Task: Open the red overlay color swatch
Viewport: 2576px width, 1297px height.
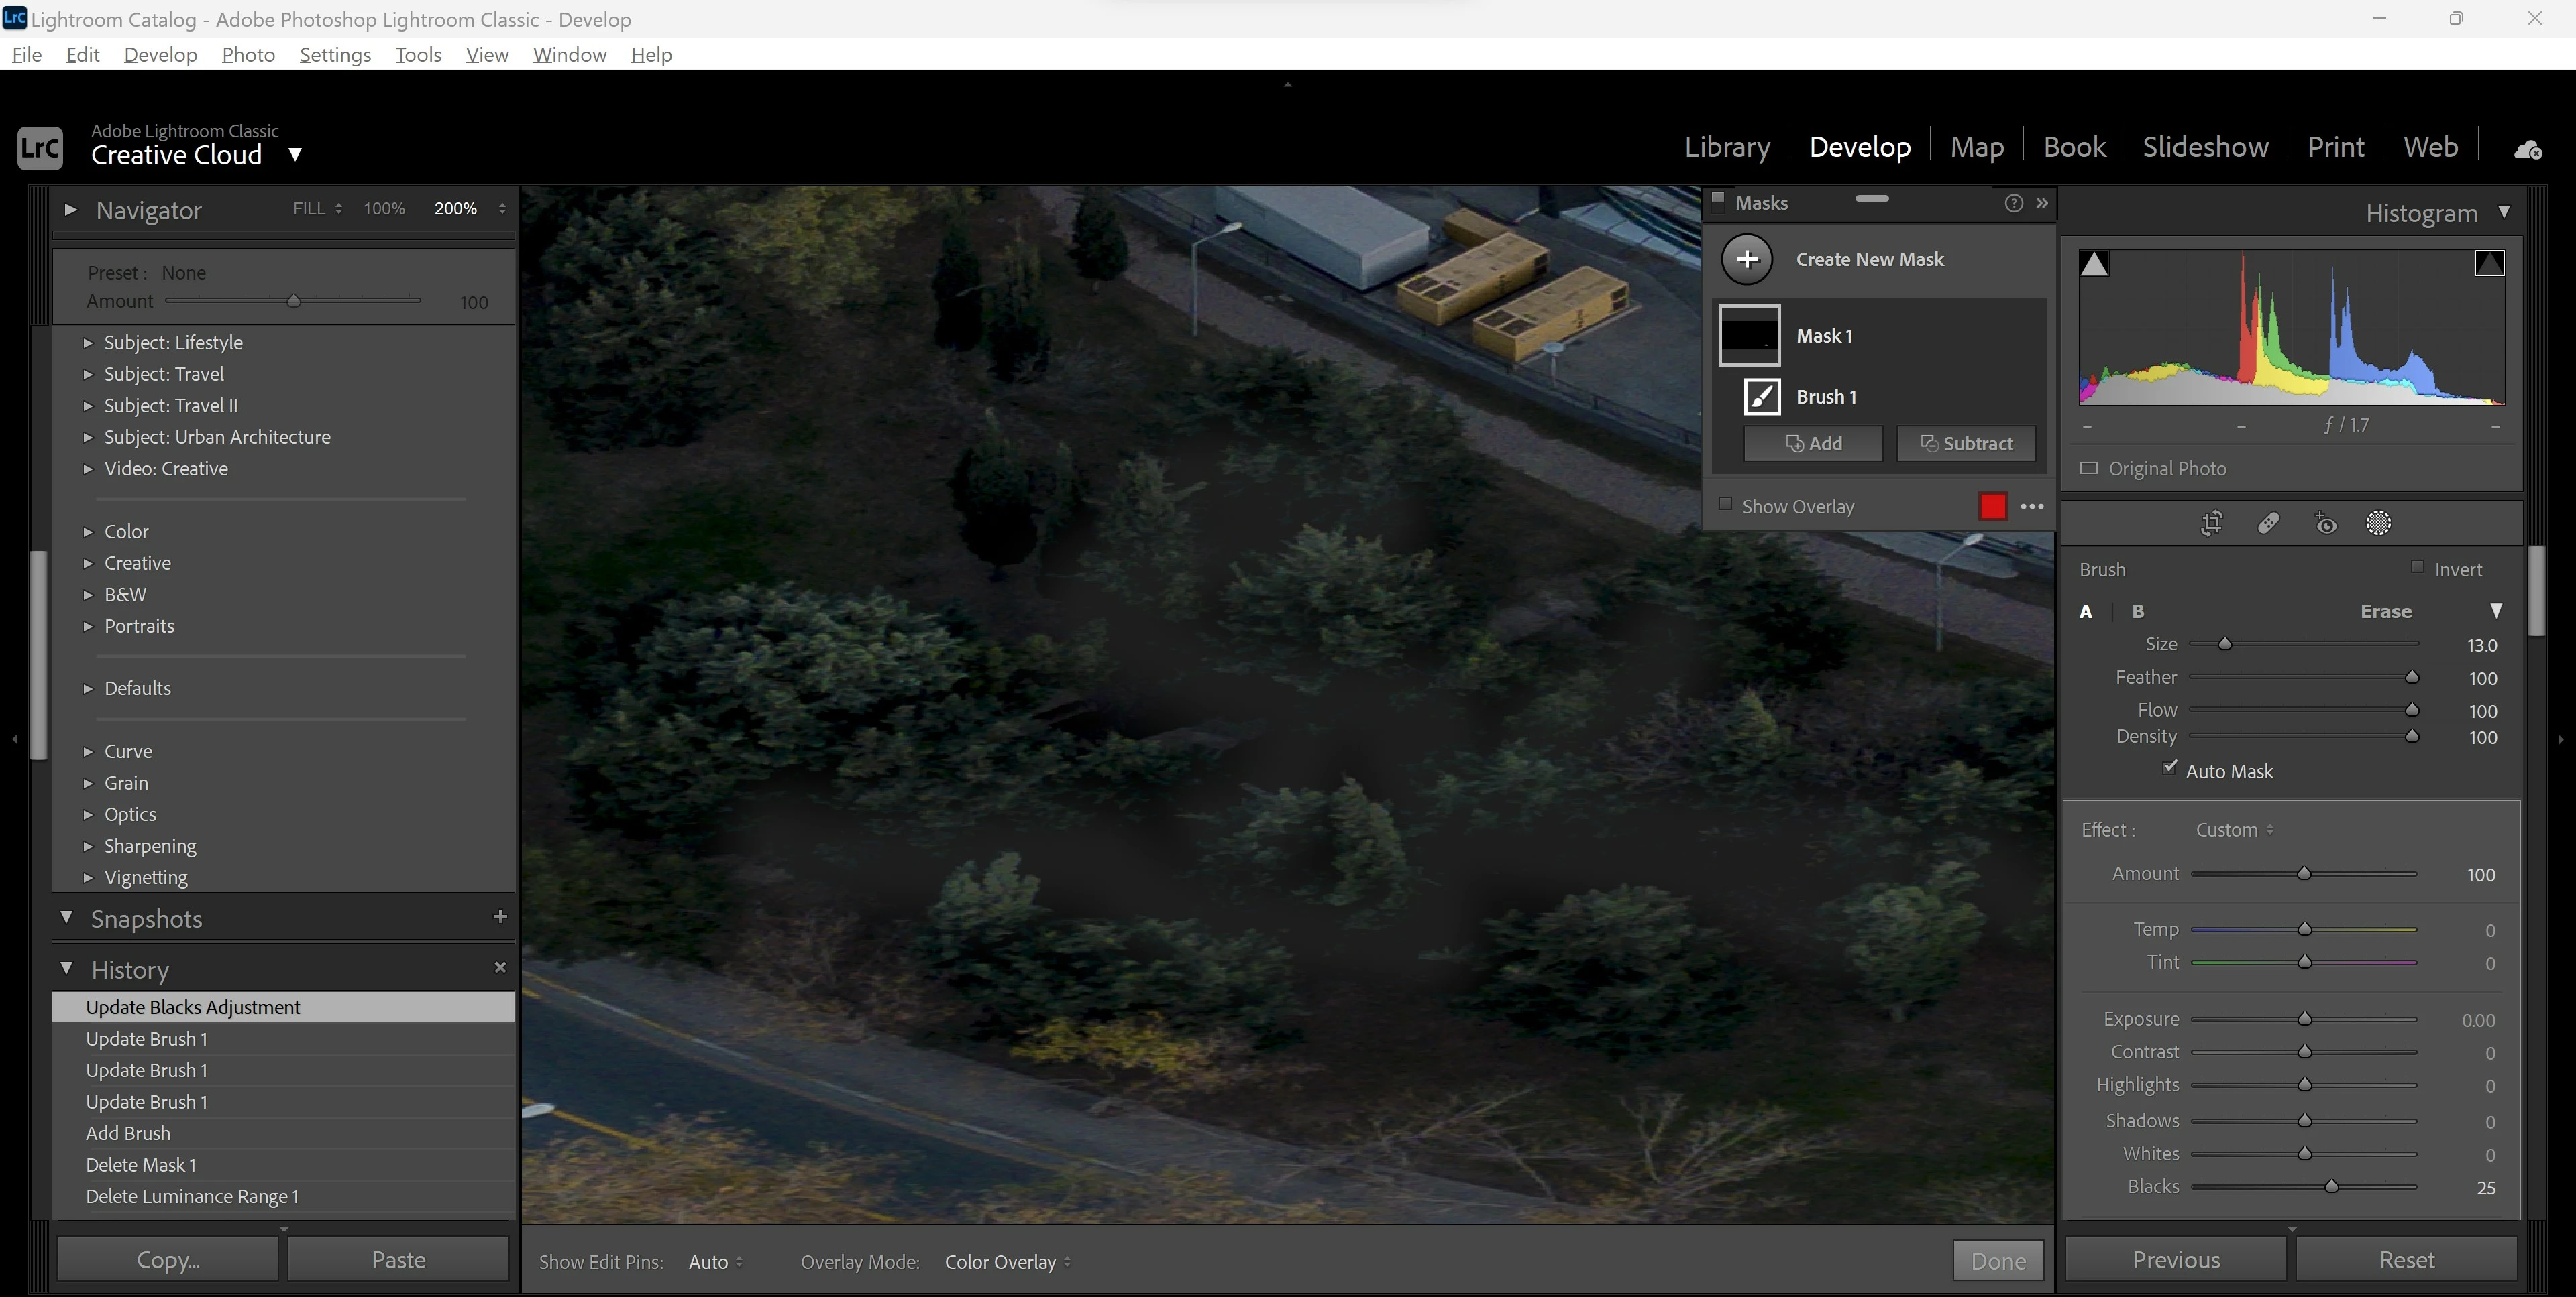Action: 1992,507
